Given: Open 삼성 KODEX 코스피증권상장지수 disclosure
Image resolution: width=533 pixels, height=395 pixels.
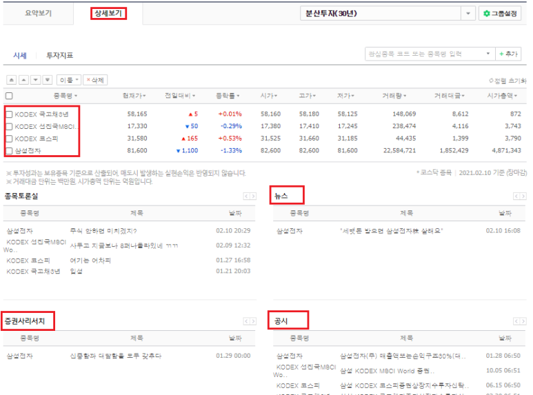Looking at the screenshot, I should click(x=405, y=386).
